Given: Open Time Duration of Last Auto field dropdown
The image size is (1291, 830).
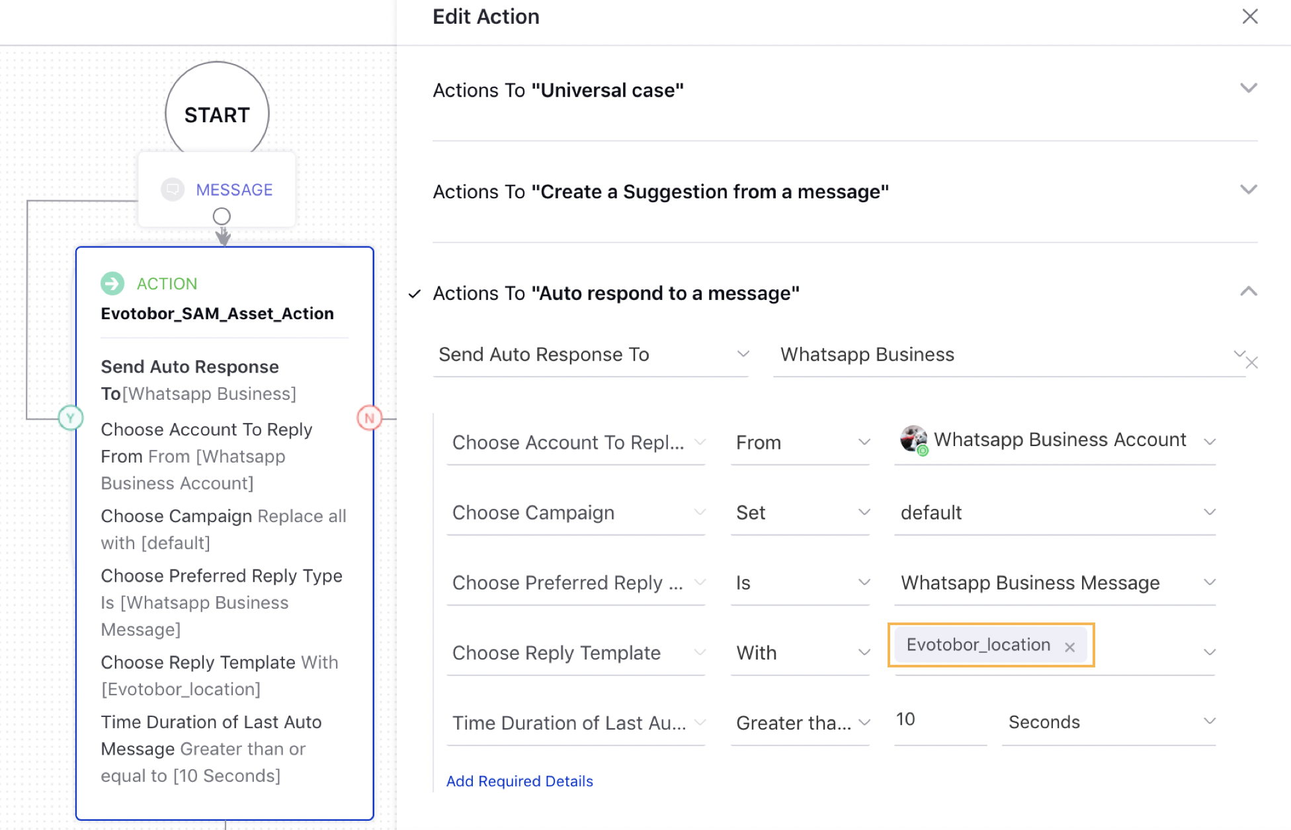Looking at the screenshot, I should click(x=575, y=723).
